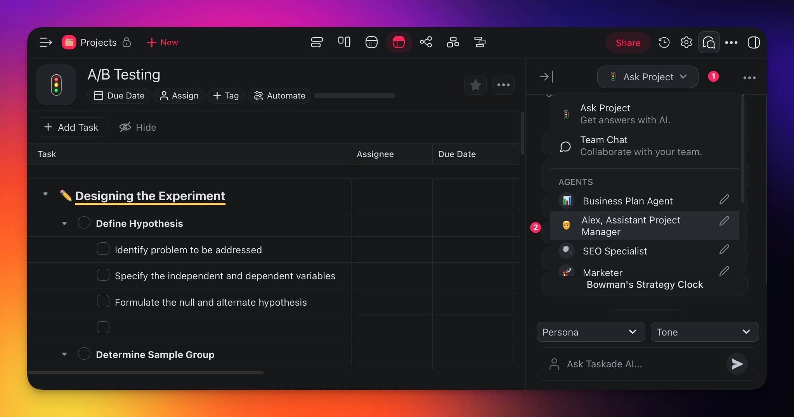
Task: Click the send arrow in AI chat
Action: click(737, 364)
